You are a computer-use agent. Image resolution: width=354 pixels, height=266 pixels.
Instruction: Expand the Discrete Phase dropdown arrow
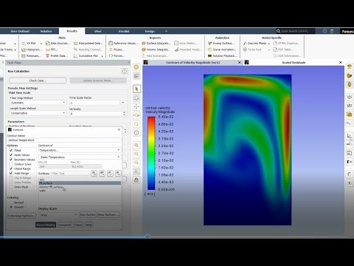tap(269, 44)
